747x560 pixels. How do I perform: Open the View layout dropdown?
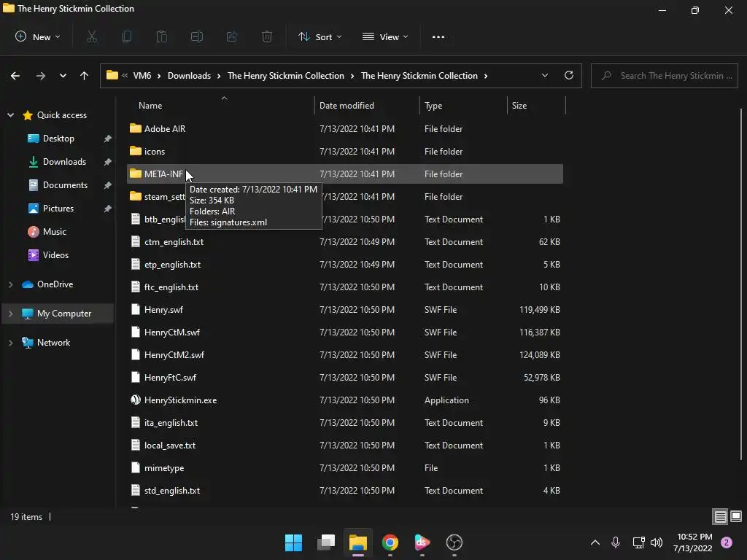385,36
